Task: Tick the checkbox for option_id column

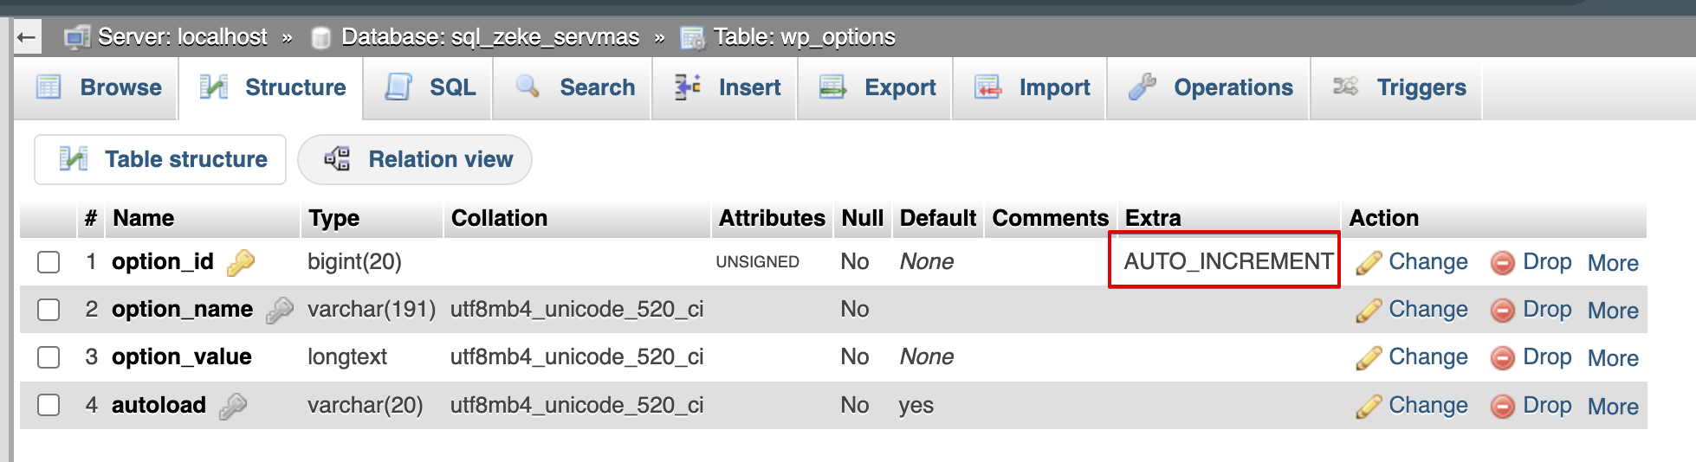Action: [x=49, y=262]
